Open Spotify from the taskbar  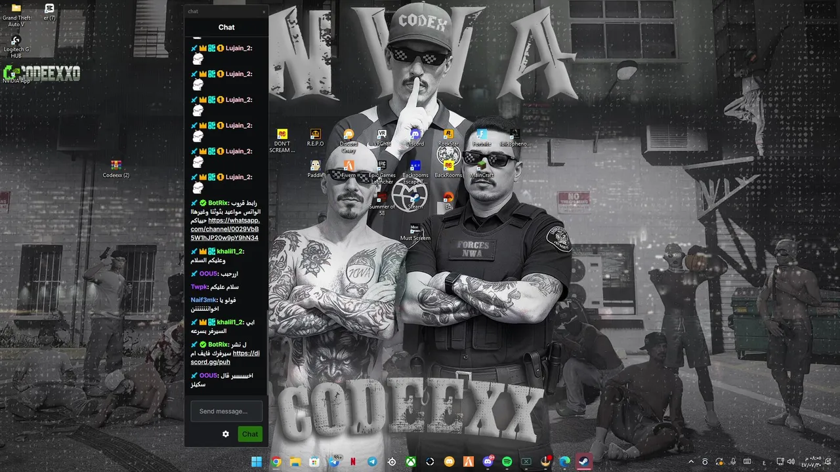pyautogui.click(x=507, y=462)
